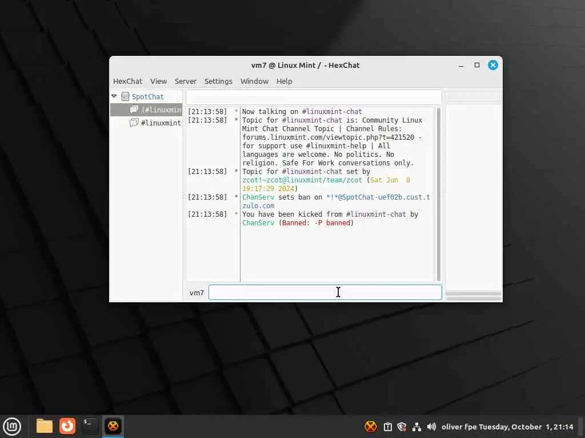
Task: Click the message input box
Action: (x=325, y=293)
